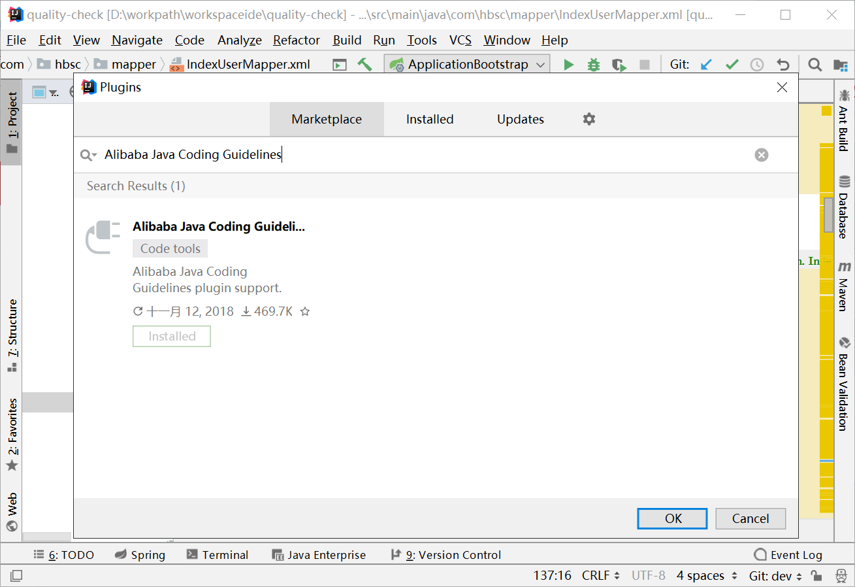This screenshot has width=855, height=587.
Task: Toggle the 1: Project tool window
Action: [12, 122]
